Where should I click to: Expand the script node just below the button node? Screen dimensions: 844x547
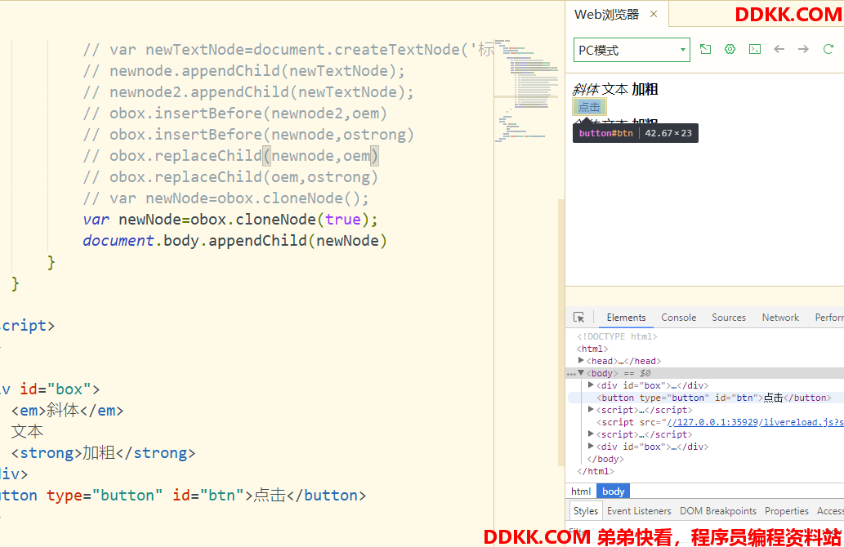pyautogui.click(x=591, y=409)
